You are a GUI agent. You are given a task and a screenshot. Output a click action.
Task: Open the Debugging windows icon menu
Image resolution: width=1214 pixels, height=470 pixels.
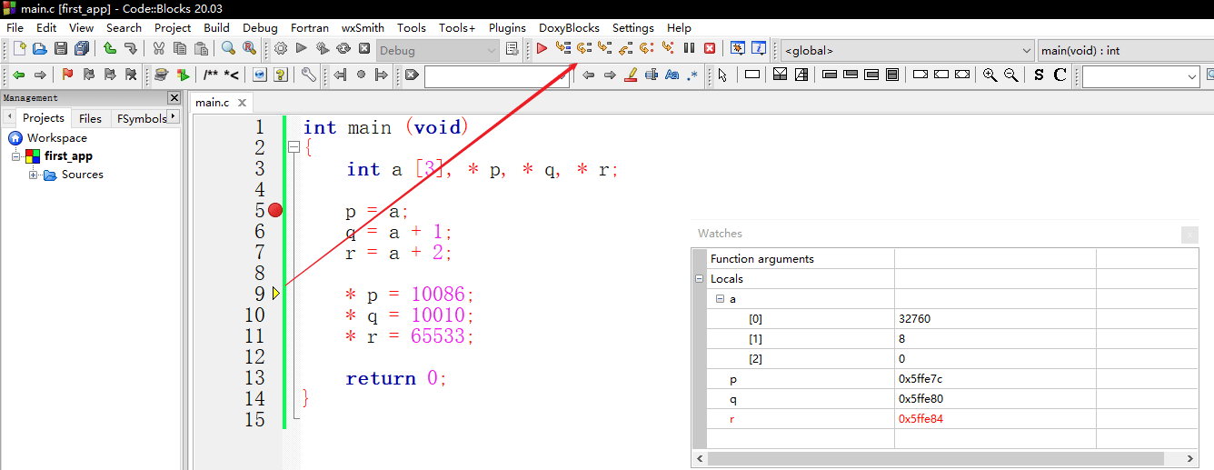click(x=738, y=48)
